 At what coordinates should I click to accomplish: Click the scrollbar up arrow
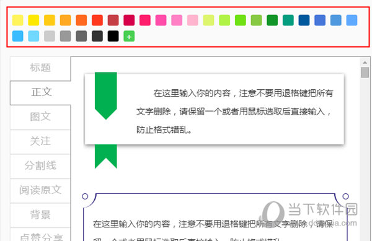click(365, 63)
